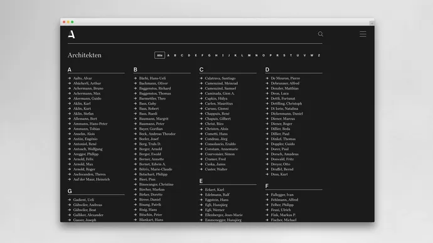The width and height of the screenshot is (433, 243).
Task: Filter architects by letter H in alphabet bar
Action: [x=216, y=55]
